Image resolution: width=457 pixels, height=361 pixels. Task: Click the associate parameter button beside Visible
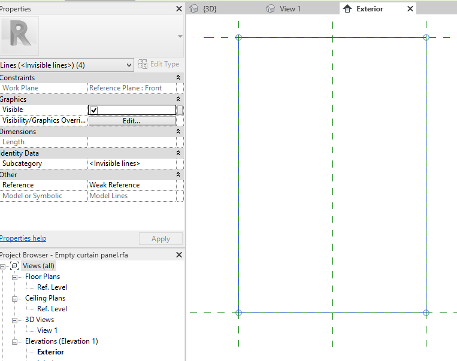[180, 110]
